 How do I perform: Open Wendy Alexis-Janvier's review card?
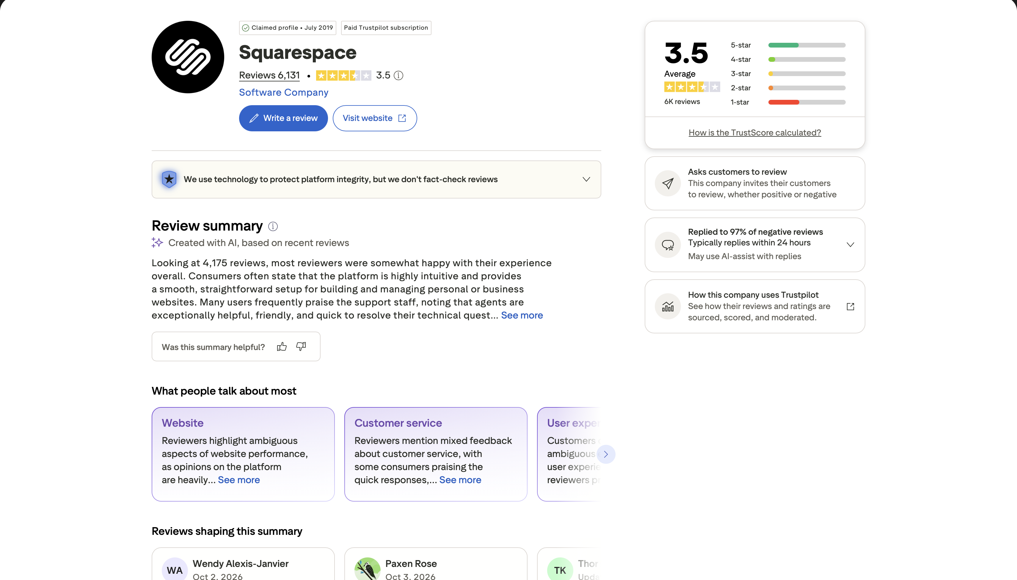(243, 564)
